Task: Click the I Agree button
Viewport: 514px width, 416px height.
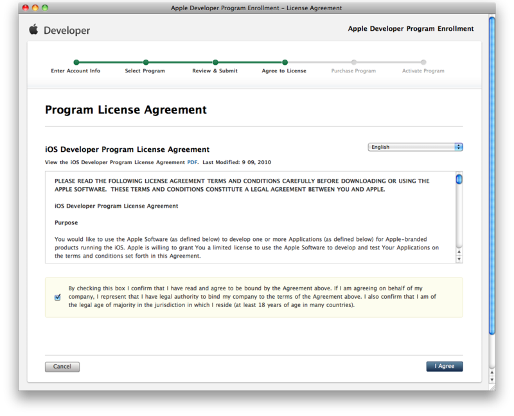Action: click(444, 366)
